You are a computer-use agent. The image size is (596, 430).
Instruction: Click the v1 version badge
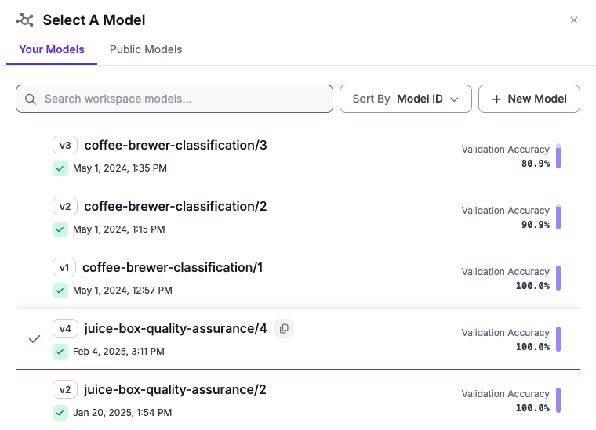coord(64,268)
